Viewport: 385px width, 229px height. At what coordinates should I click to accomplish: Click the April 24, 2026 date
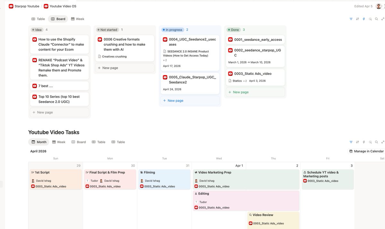(172, 90)
